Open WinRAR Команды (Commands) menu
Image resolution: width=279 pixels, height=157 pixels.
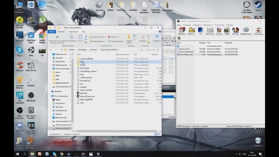pyautogui.click(x=187, y=25)
